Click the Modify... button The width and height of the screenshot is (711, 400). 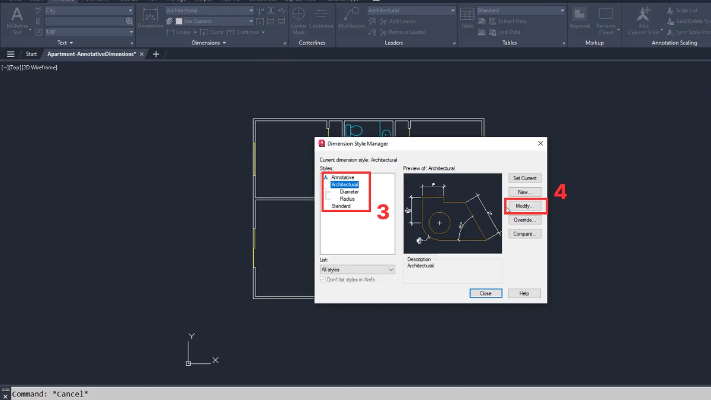point(524,206)
